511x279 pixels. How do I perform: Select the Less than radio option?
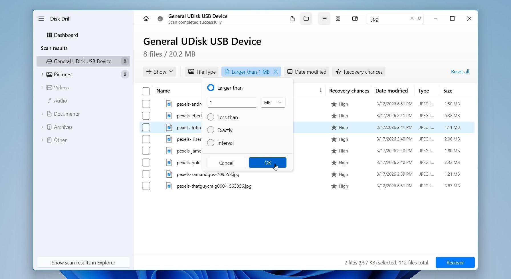(x=211, y=117)
